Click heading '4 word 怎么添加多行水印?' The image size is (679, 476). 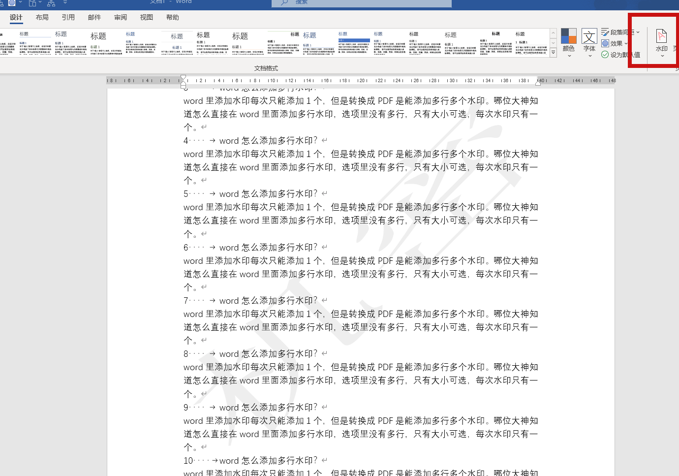[250, 141]
